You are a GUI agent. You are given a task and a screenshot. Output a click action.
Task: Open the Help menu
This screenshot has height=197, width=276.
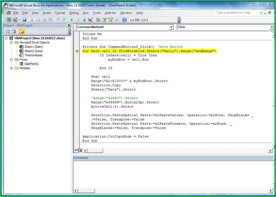tap(140, 13)
